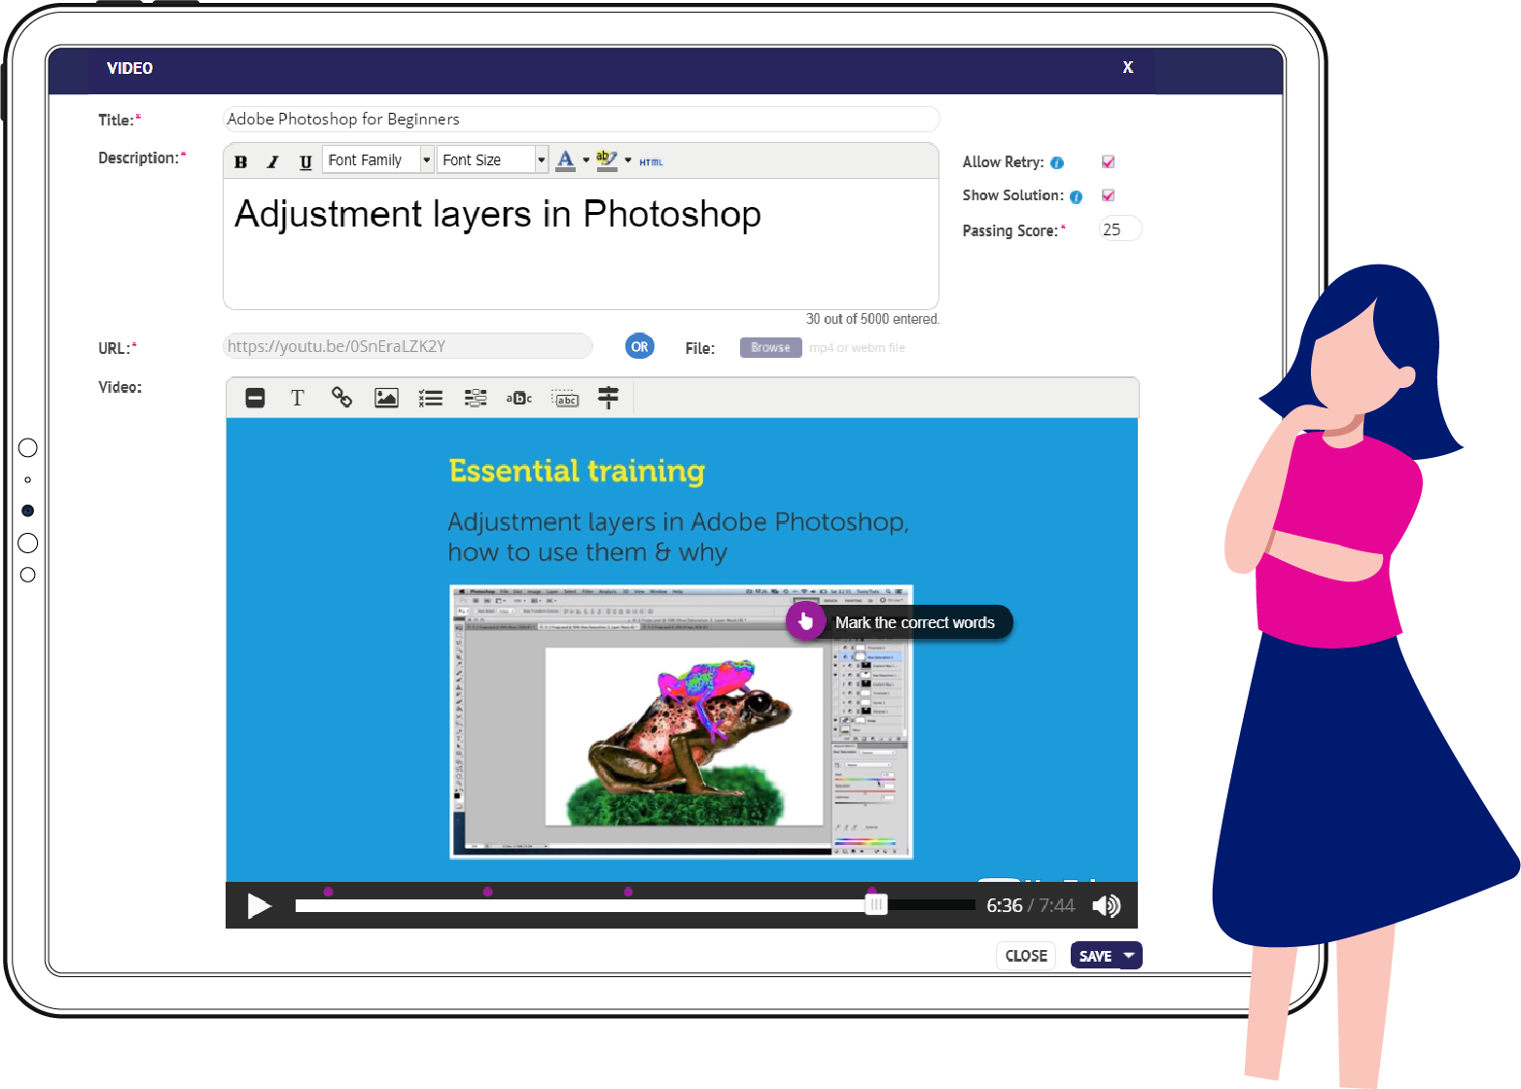
Task: Click the highlight color icon
Action: point(606,159)
